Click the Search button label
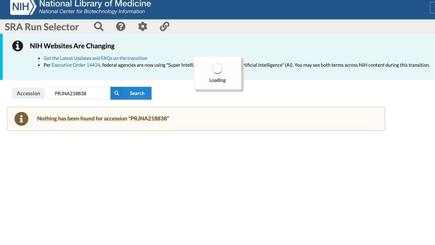 [137, 93]
